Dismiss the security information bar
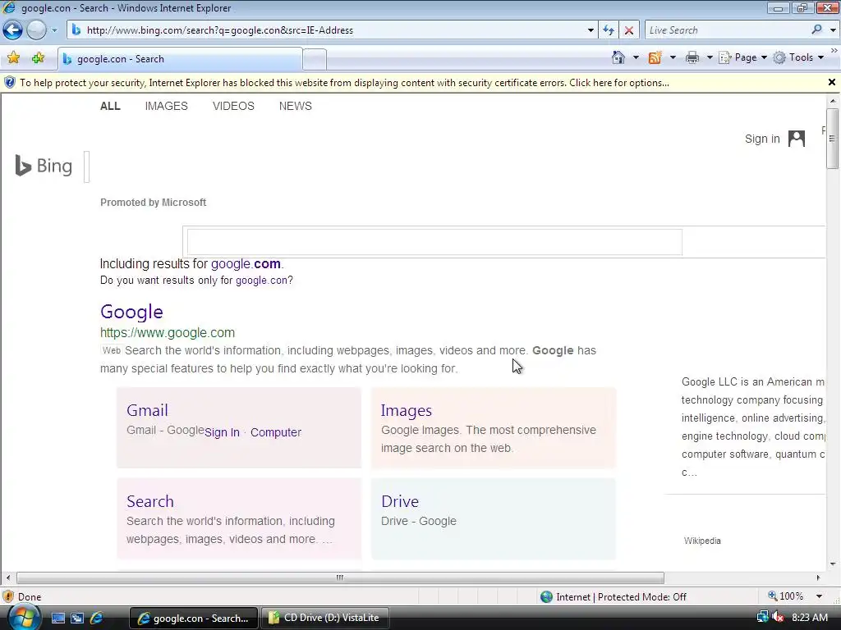Image resolution: width=841 pixels, height=630 pixels. click(832, 82)
